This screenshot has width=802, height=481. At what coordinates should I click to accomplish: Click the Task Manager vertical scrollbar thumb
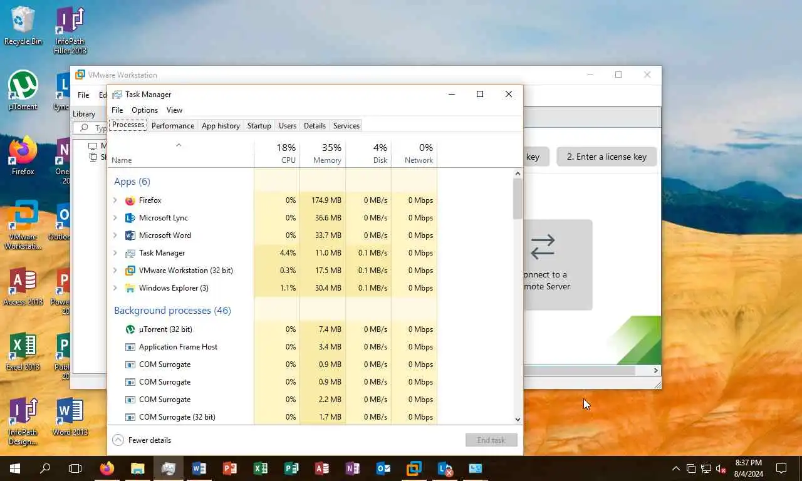click(x=518, y=199)
